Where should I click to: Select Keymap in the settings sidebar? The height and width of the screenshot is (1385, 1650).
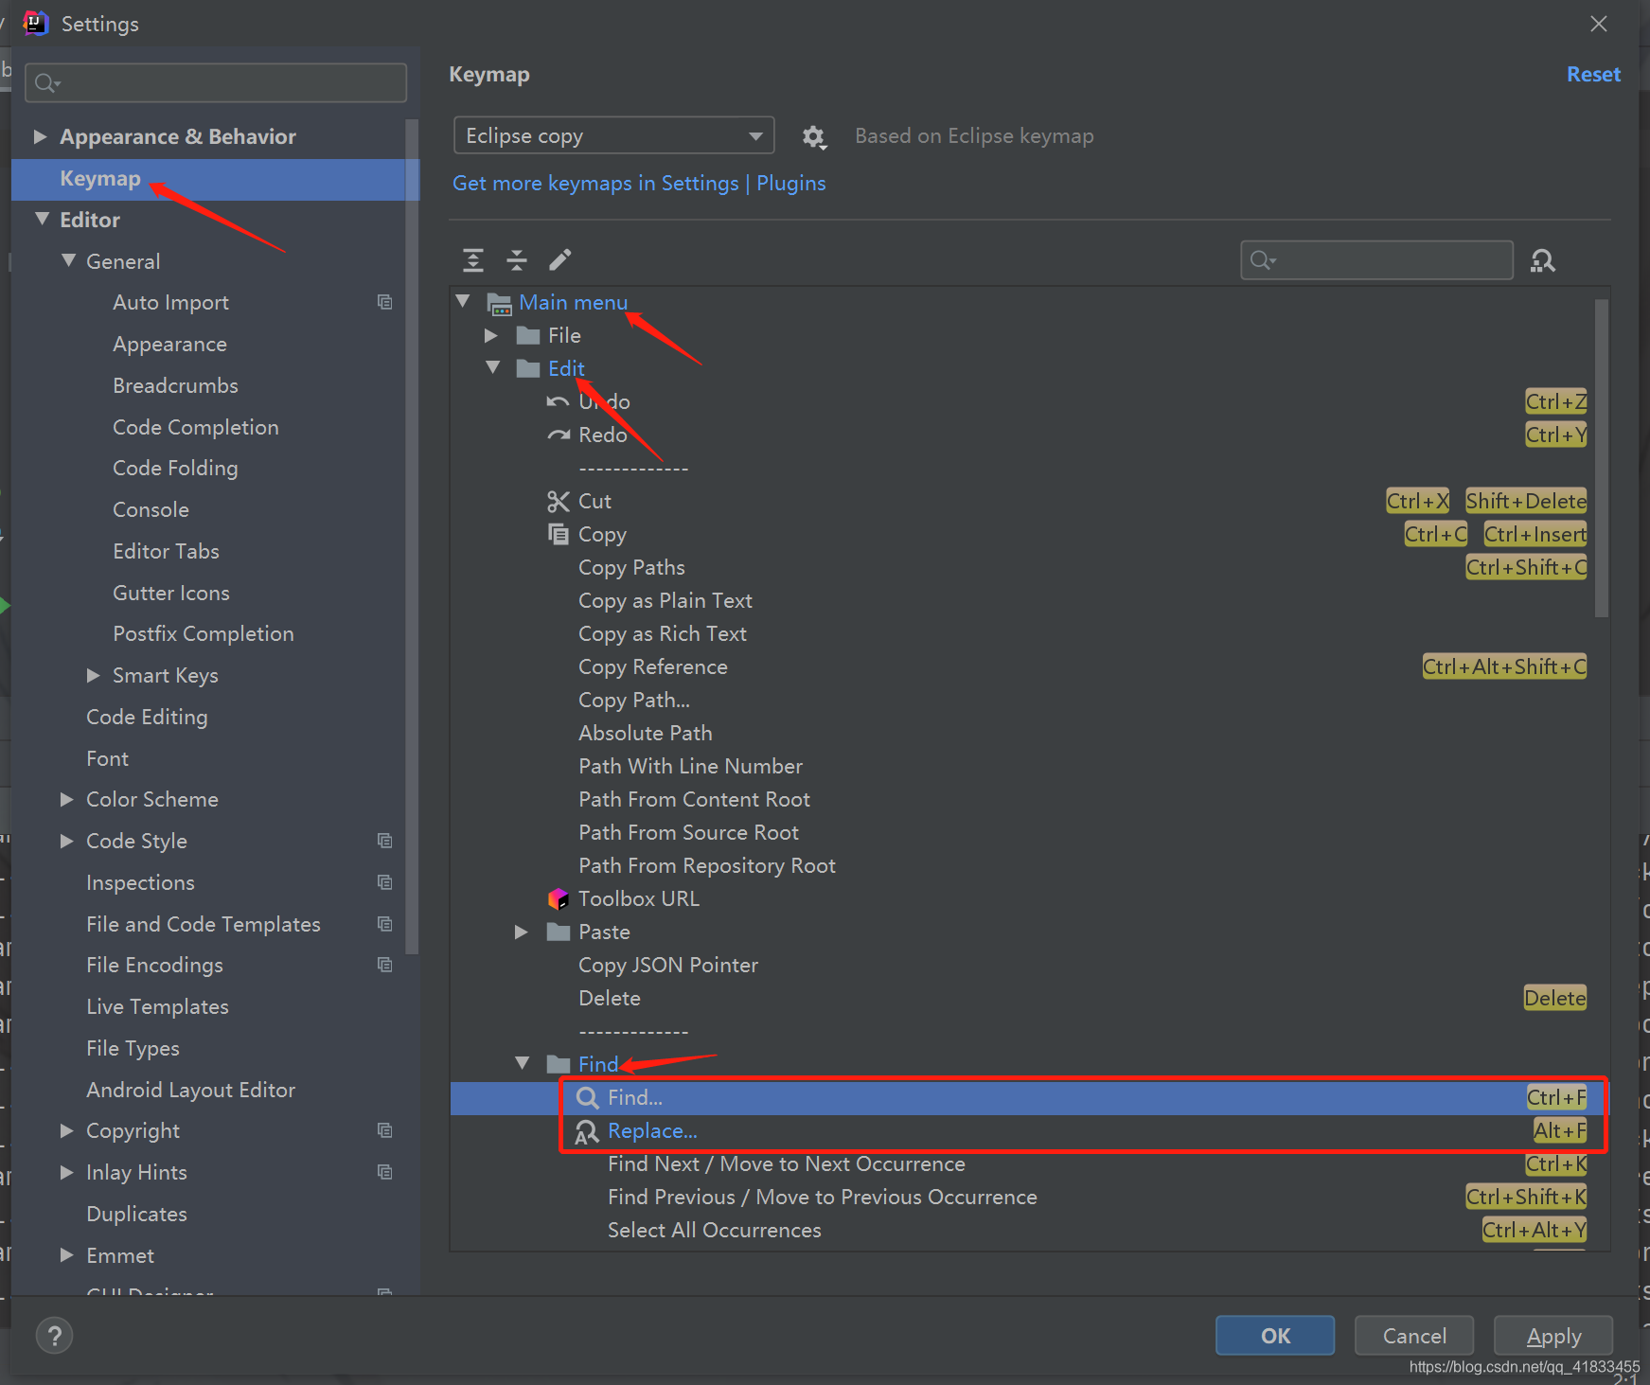(x=215, y=179)
